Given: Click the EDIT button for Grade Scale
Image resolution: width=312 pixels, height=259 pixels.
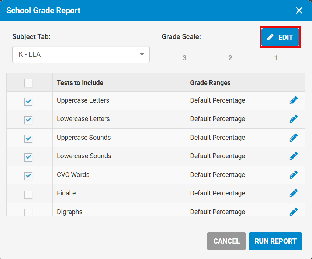Looking at the screenshot, I should point(280,37).
